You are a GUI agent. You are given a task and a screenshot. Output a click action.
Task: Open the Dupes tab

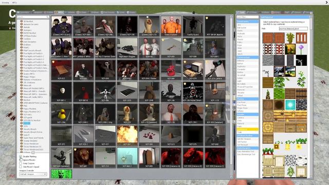coord(121,12)
